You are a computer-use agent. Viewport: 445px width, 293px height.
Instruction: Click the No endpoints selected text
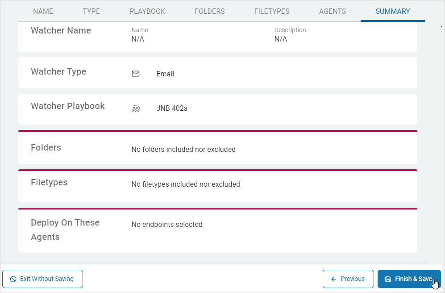166,224
